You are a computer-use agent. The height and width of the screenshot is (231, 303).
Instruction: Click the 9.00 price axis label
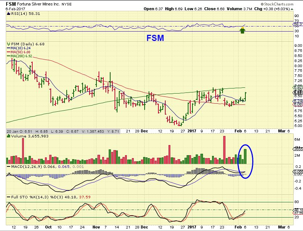tap(298, 46)
